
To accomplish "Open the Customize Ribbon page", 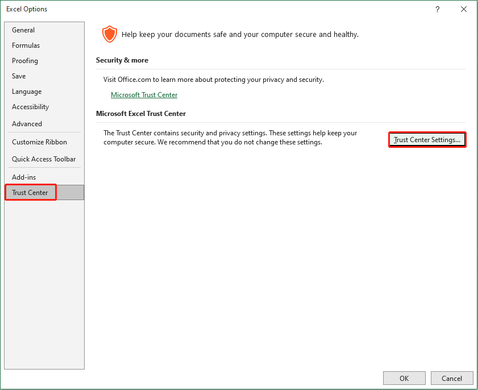I will 40,142.
